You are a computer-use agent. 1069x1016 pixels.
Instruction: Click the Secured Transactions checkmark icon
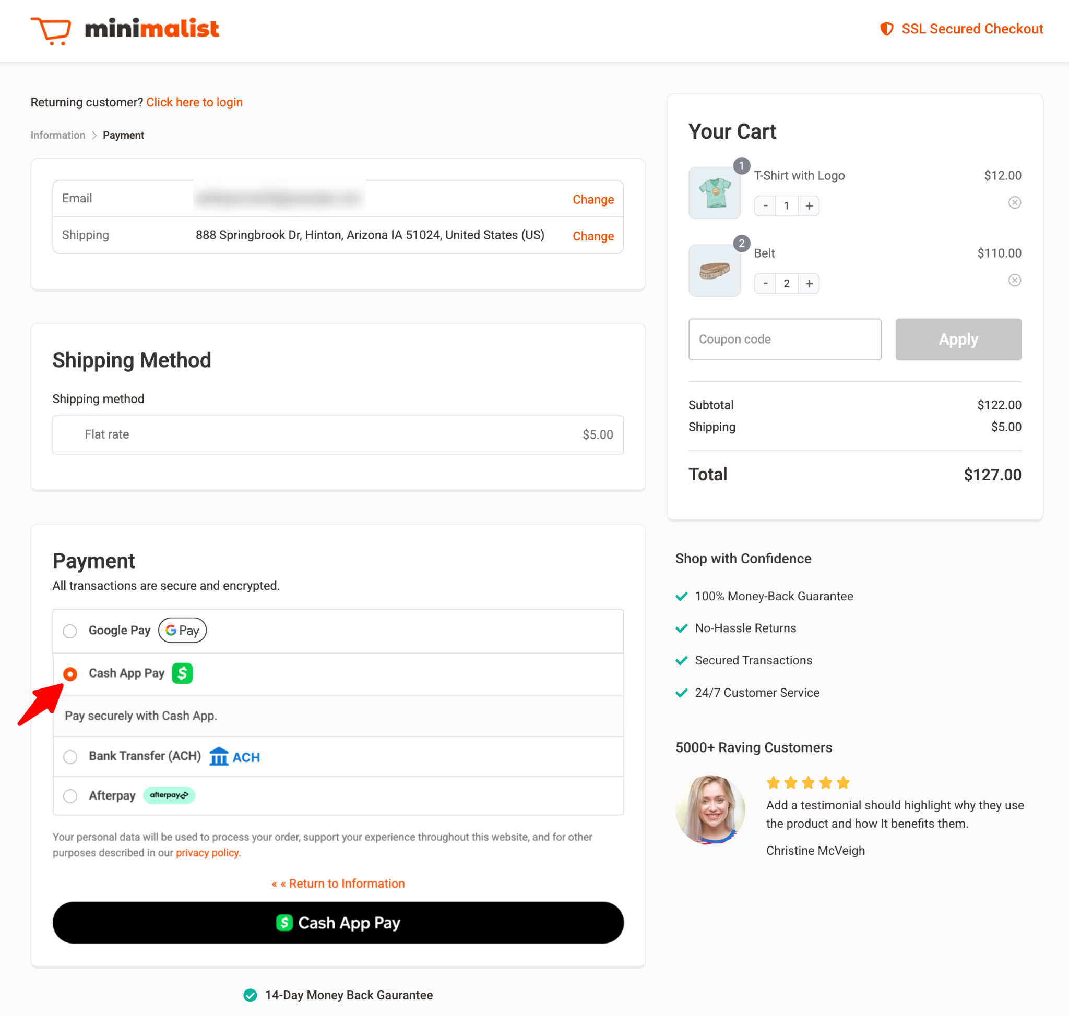681,660
